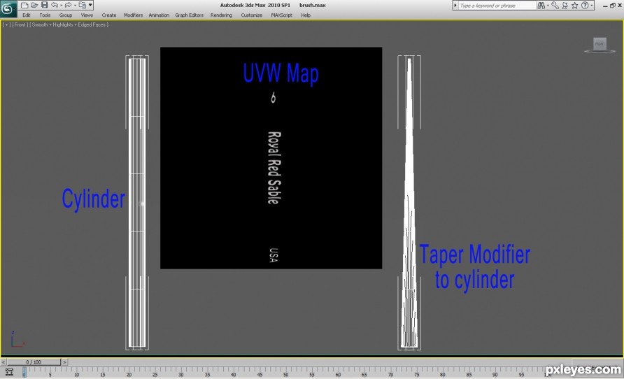
Task: Open the Edit menu
Action: [27, 15]
